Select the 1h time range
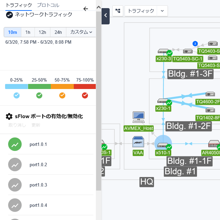Viewport: 220px width, 220px height. coord(28,32)
